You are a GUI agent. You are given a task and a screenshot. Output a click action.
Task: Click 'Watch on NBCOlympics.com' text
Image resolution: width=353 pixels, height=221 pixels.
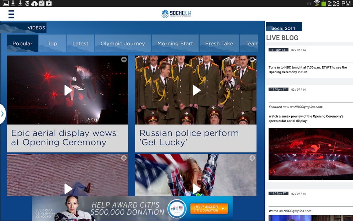290,211
